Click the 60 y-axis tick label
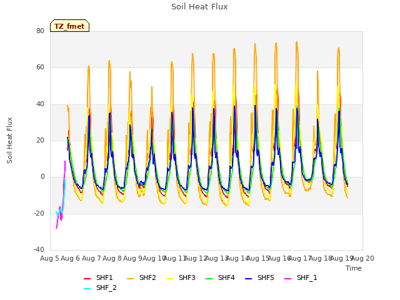The image size is (400, 300). click(40, 67)
